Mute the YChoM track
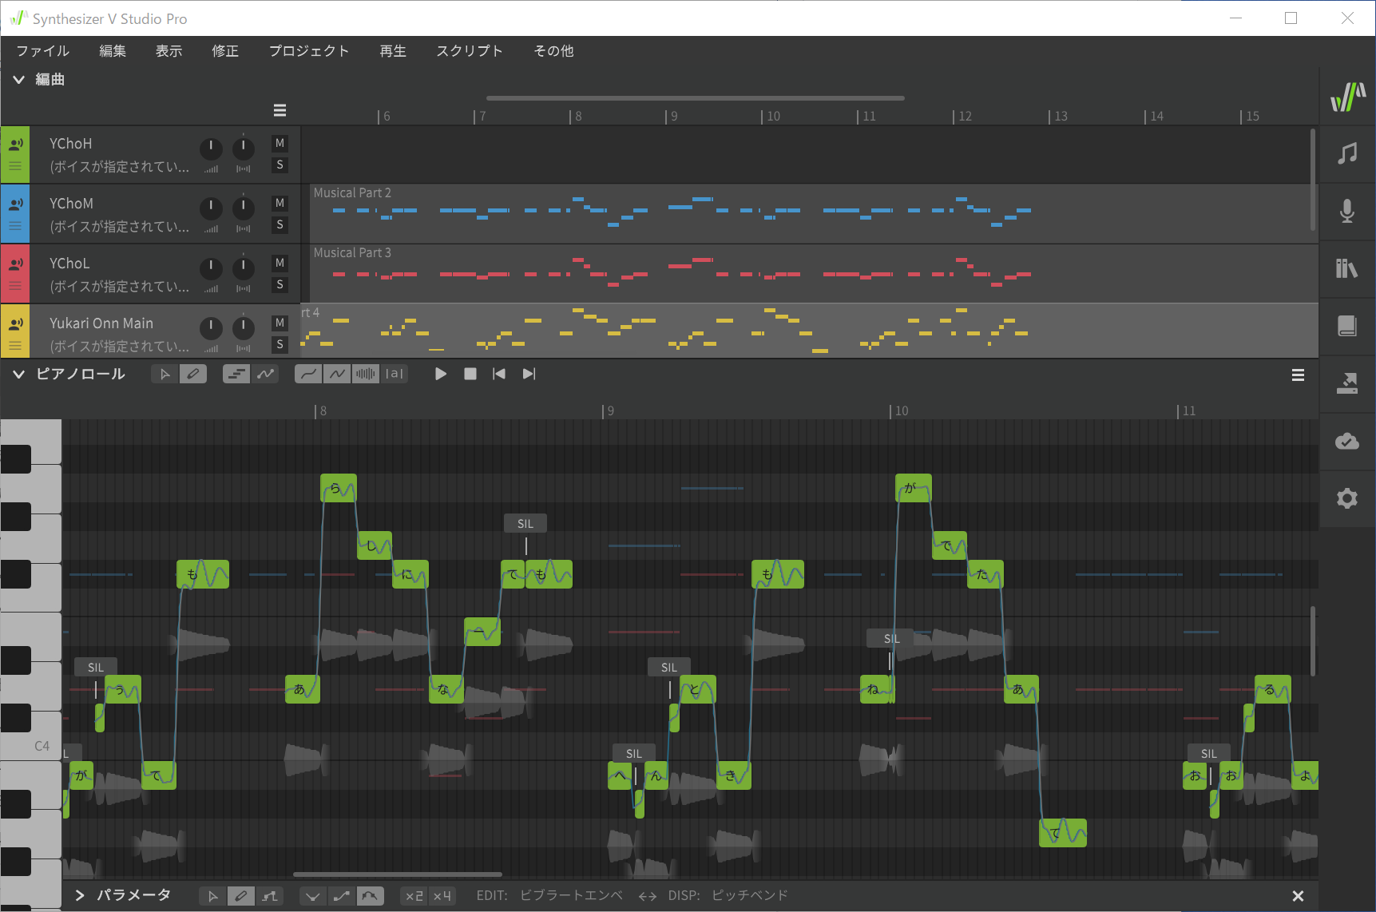This screenshot has height=912, width=1376. click(280, 204)
